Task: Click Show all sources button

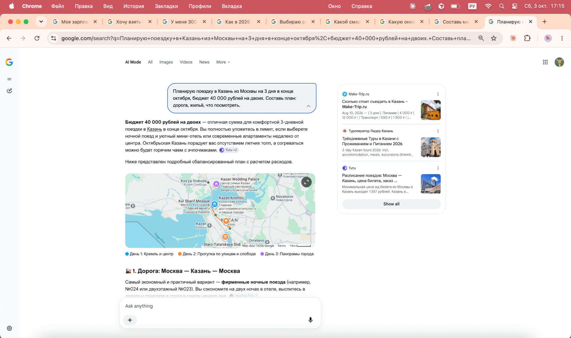Action: click(x=391, y=204)
